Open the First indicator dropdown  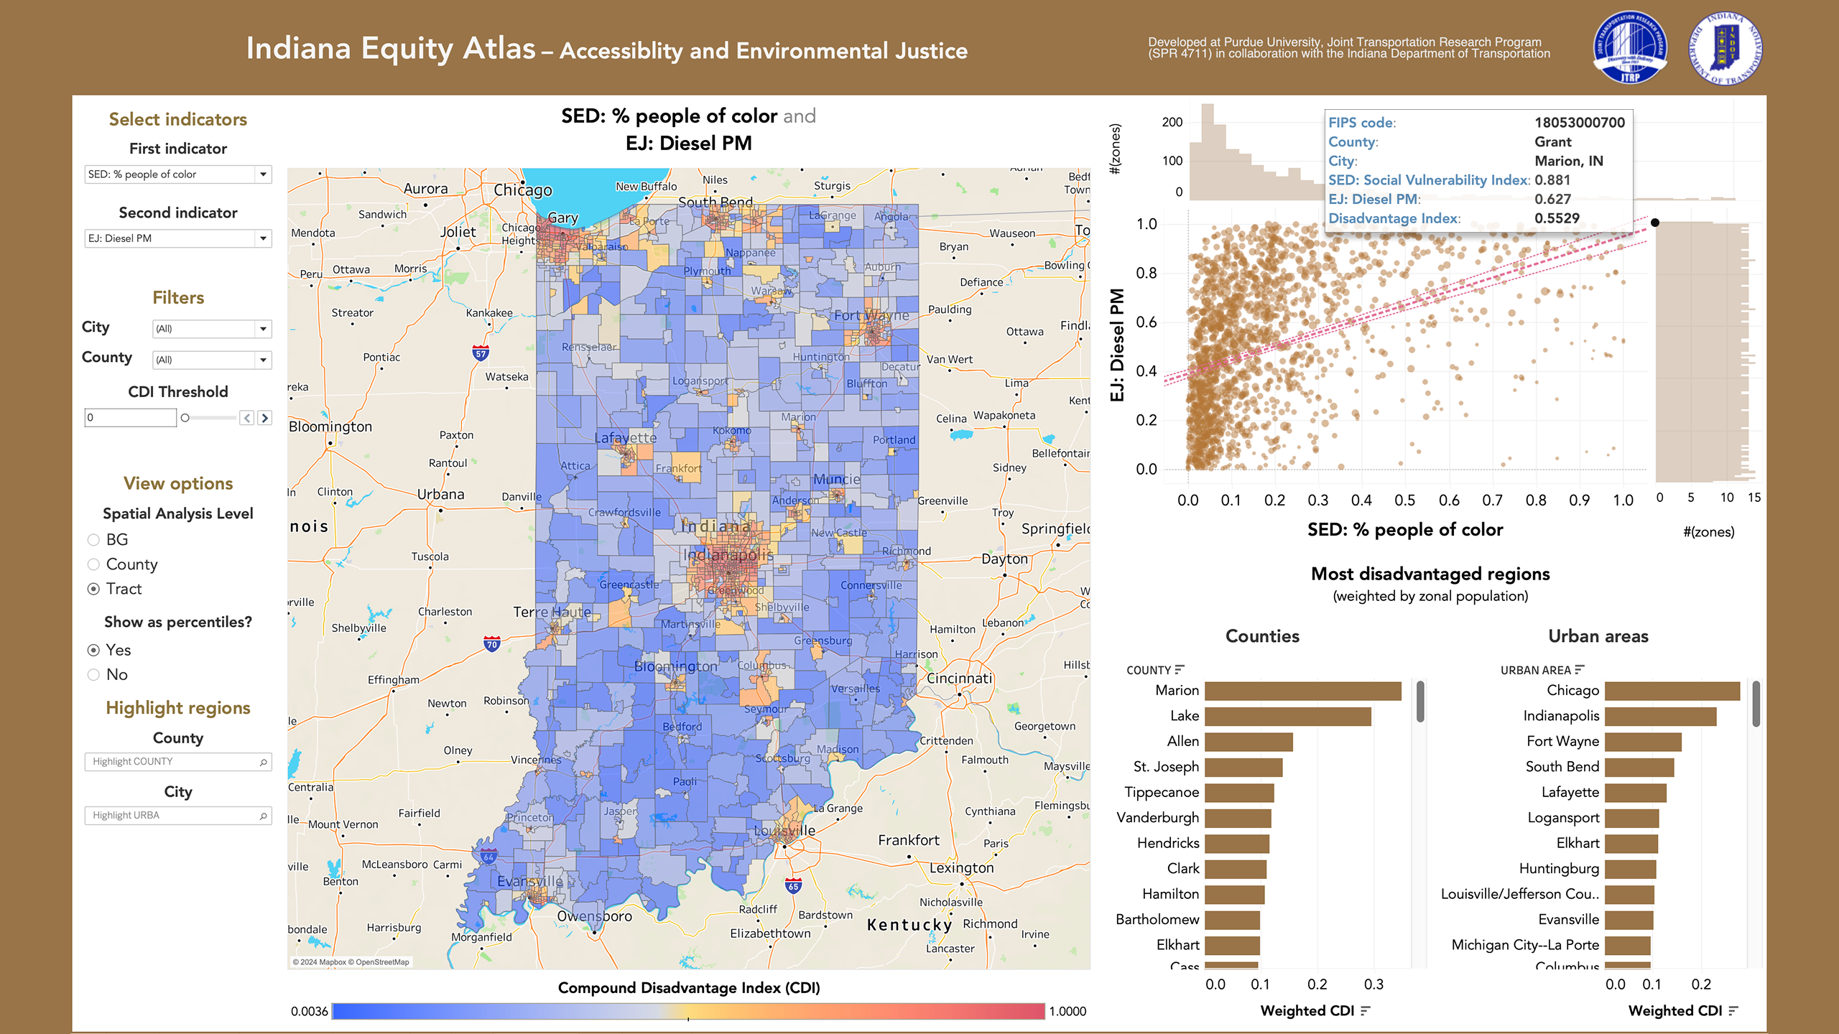(178, 174)
